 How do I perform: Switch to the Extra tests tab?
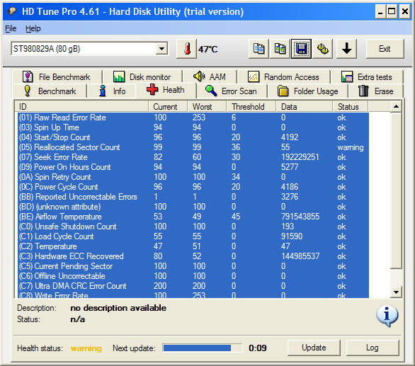(367, 77)
